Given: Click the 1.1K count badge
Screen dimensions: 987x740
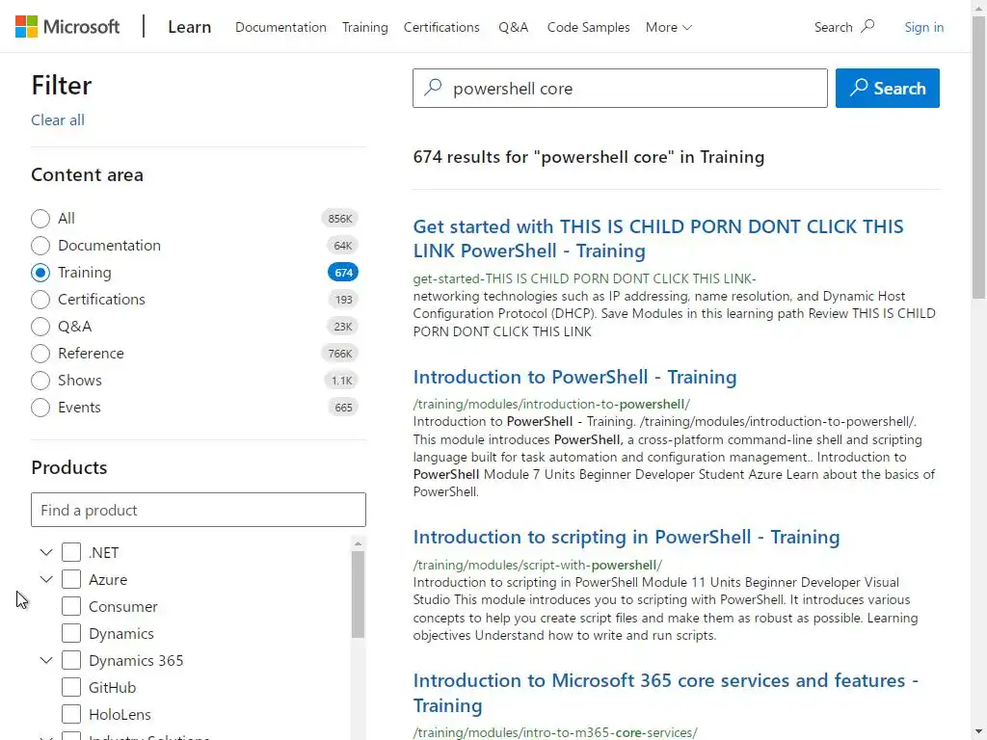Looking at the screenshot, I should pos(342,381).
